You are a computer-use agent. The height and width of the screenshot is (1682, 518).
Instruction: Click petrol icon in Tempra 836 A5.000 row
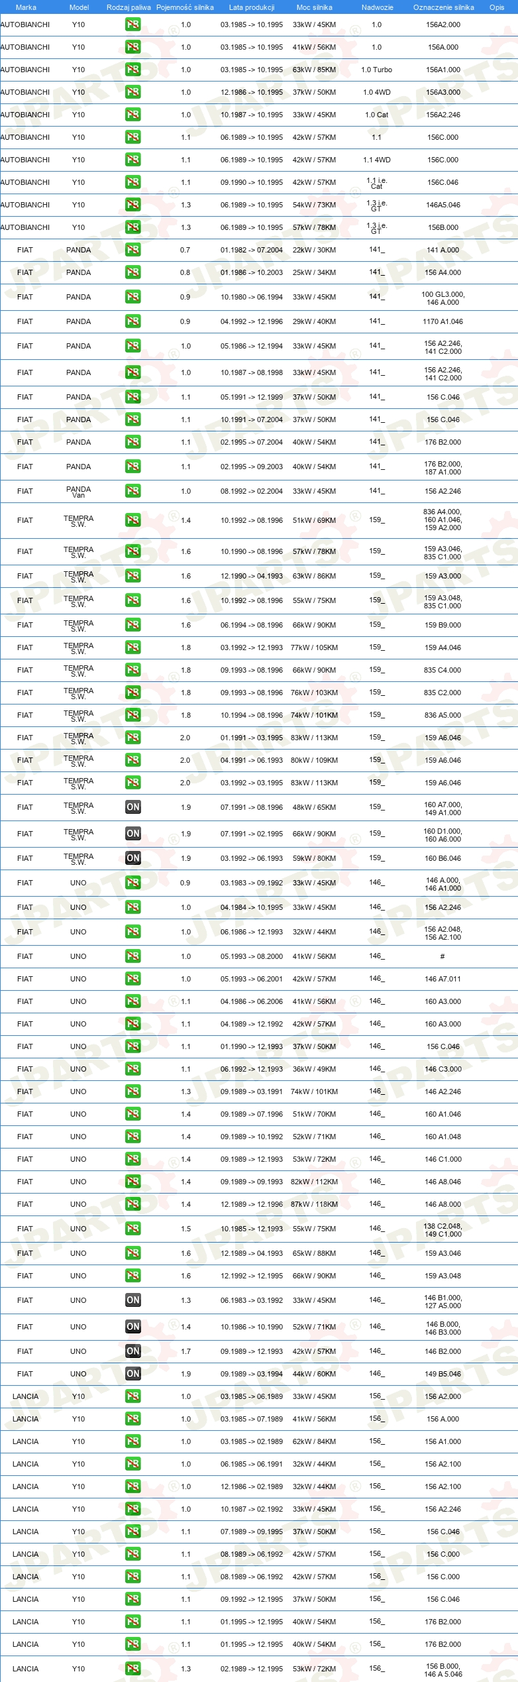(x=132, y=715)
